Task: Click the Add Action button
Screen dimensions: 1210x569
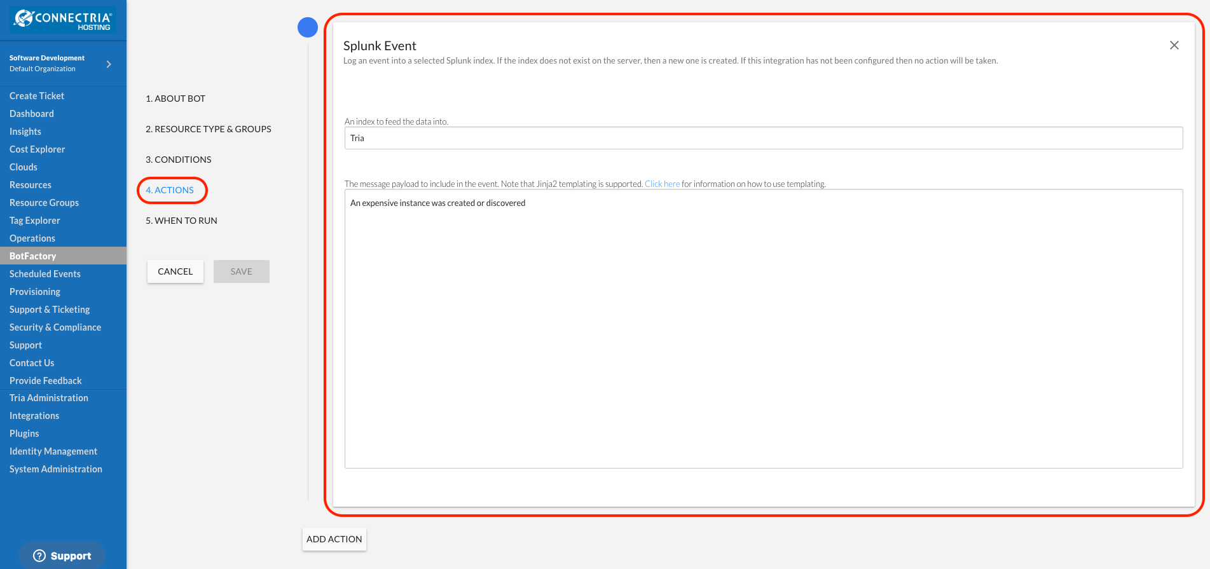Action: click(x=334, y=539)
